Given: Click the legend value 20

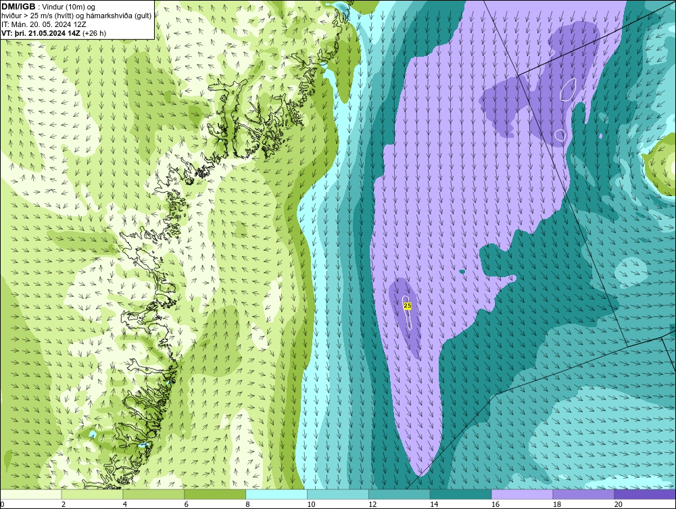Looking at the screenshot, I should click(x=619, y=504).
